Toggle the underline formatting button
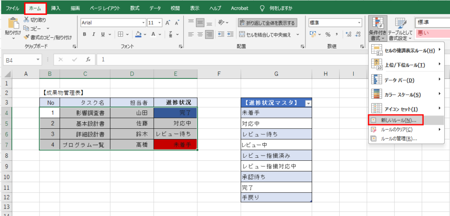450x216 pixels. tap(102, 34)
